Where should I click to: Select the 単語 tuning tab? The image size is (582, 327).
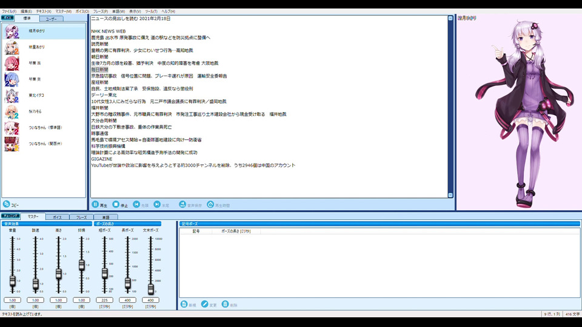pyautogui.click(x=105, y=217)
